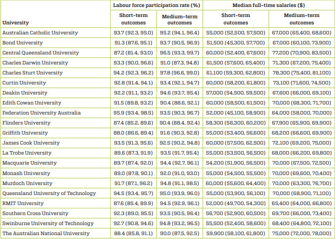Click cell '78,300 (75,400, 81,100)'

click(302, 73)
